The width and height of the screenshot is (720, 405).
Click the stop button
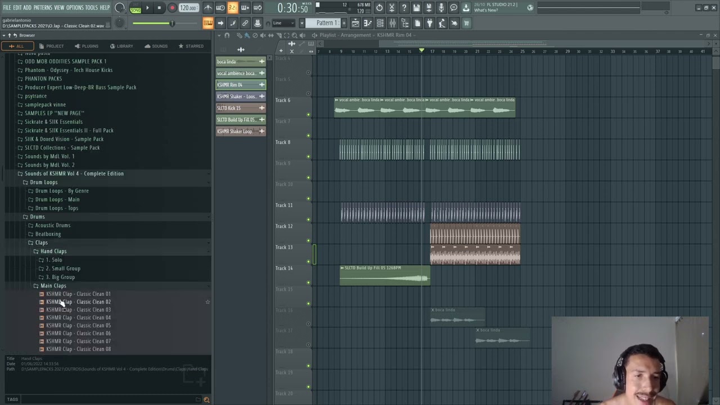(x=159, y=8)
